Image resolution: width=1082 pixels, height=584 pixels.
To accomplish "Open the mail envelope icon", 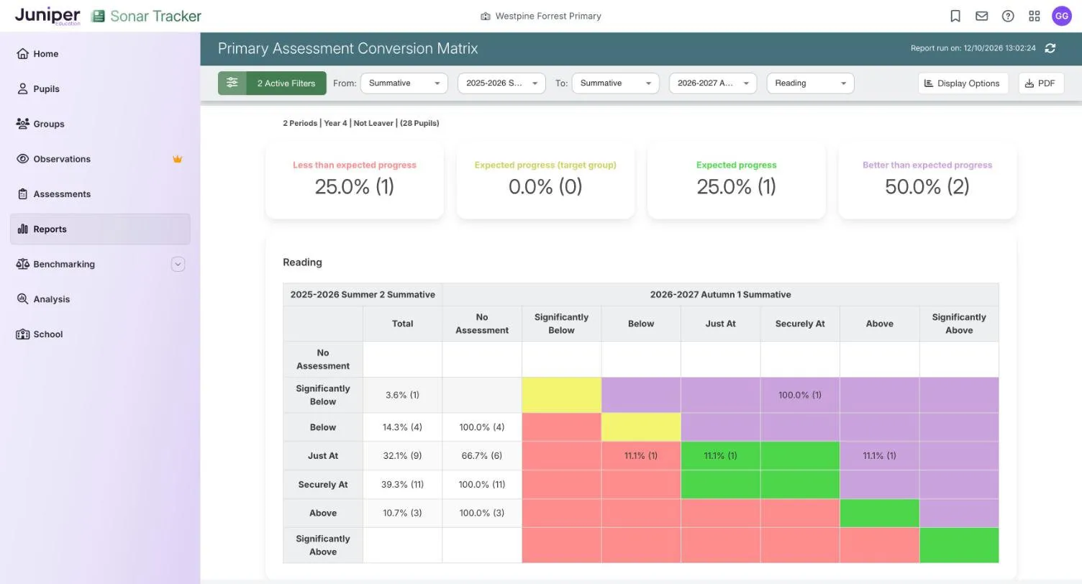I will pyautogui.click(x=981, y=16).
